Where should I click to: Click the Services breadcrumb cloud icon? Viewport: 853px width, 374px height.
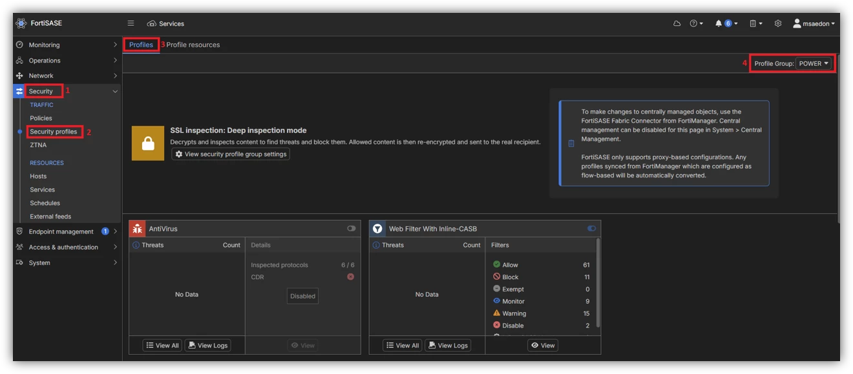coord(152,23)
